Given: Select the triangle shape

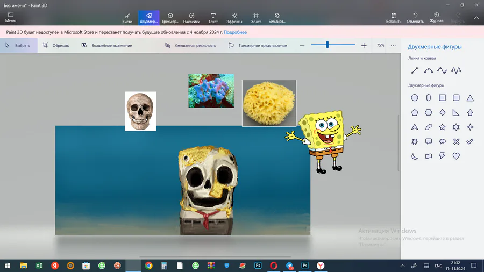Looking at the screenshot, I should [x=470, y=98].
